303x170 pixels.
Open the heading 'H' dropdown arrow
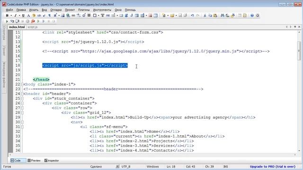(59, 16)
